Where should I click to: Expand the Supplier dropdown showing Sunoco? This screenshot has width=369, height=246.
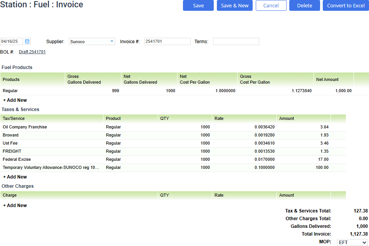(x=112, y=42)
